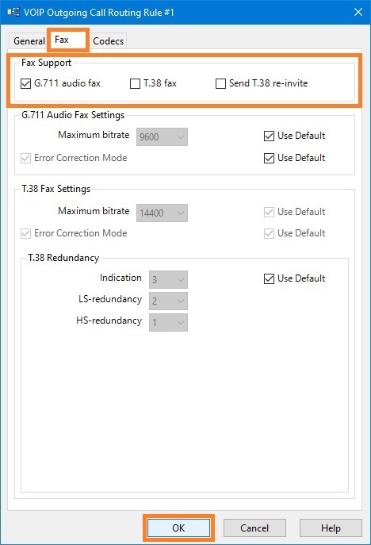Enable the T.38 fax checkbox
The height and width of the screenshot is (545, 371).
(x=135, y=84)
